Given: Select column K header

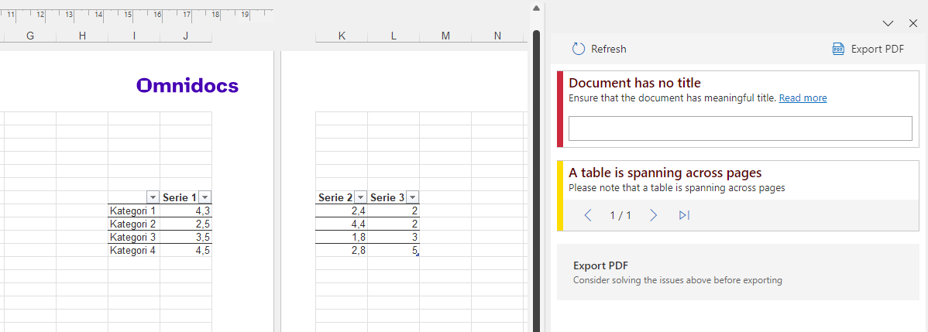Looking at the screenshot, I should click(342, 36).
